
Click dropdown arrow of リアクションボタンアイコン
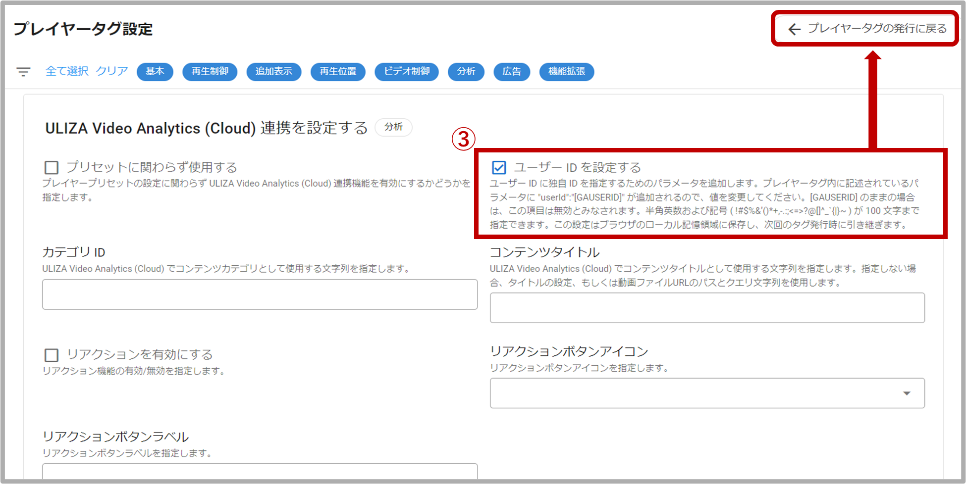click(x=907, y=393)
